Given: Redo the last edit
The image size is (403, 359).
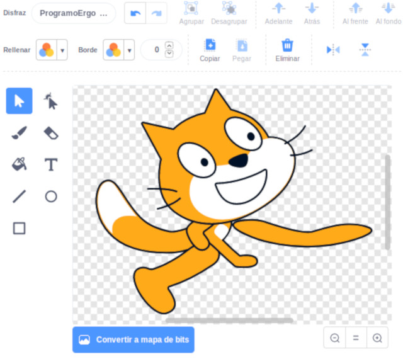Looking at the screenshot, I should 156,13.
